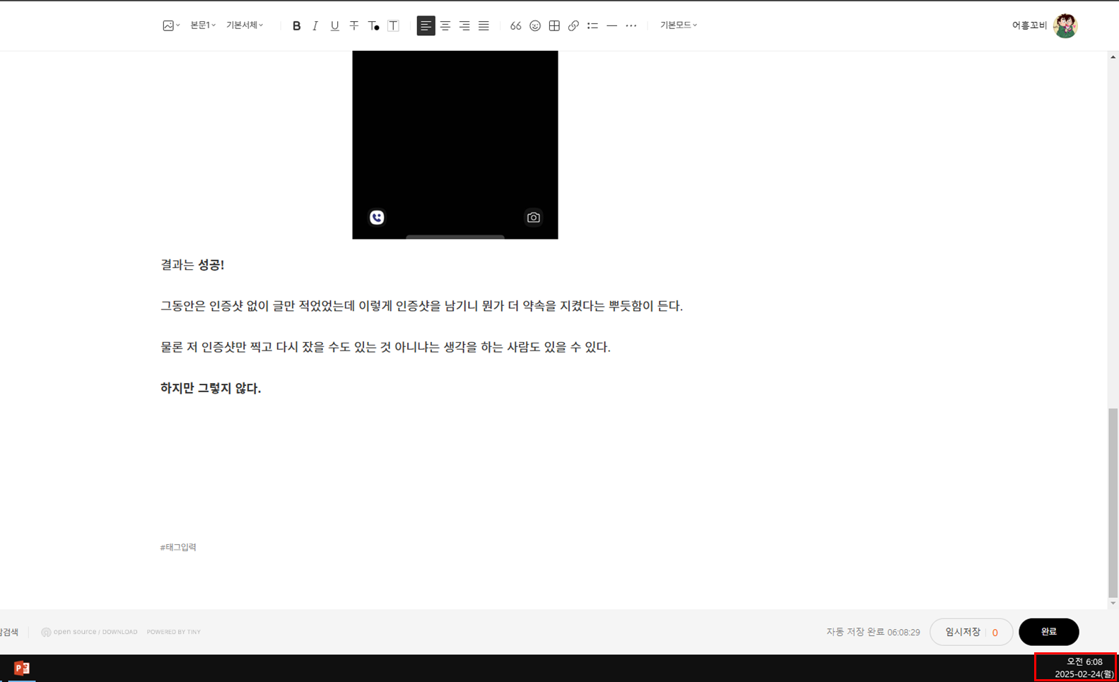Click the bold text 하지만 그렇지 않다.
The image size is (1119, 682).
pyautogui.click(x=211, y=388)
